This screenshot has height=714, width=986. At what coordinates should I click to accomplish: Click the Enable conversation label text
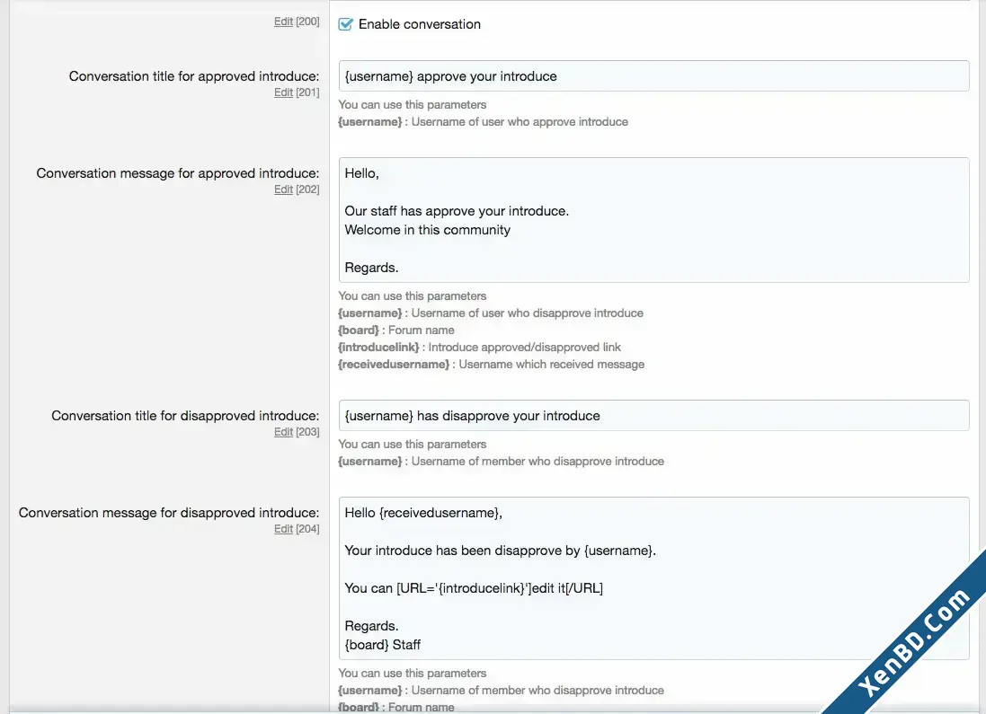point(420,24)
